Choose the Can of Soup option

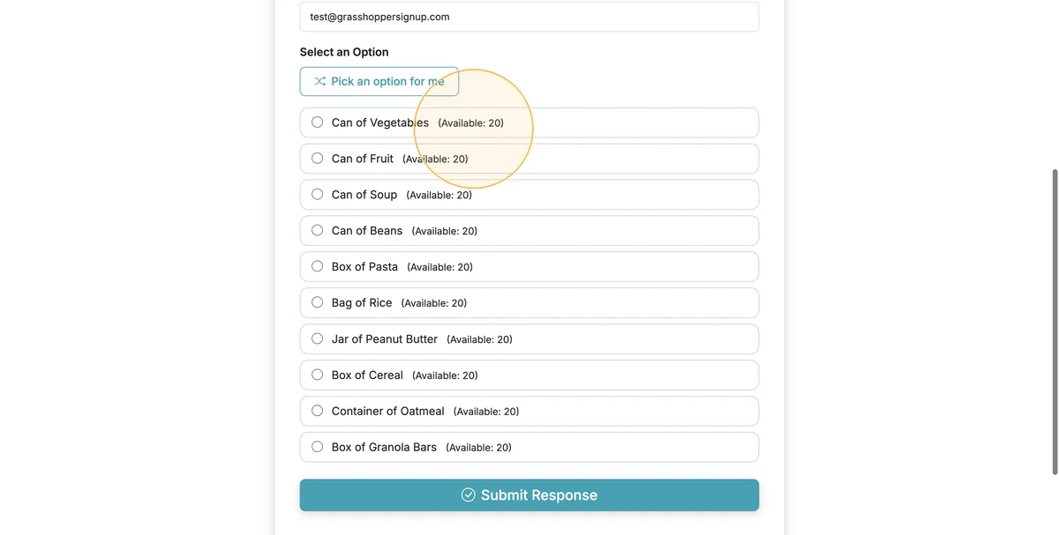coord(318,195)
